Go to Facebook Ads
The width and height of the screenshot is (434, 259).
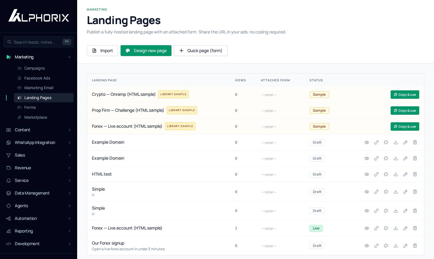click(x=44, y=78)
